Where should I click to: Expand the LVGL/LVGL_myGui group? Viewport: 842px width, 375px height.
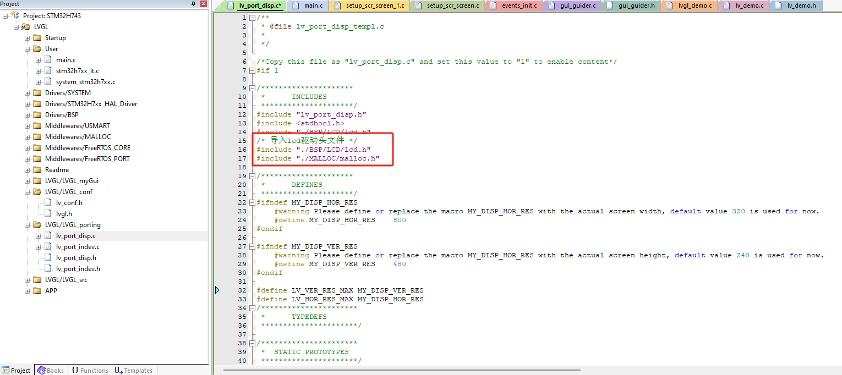[x=27, y=180]
